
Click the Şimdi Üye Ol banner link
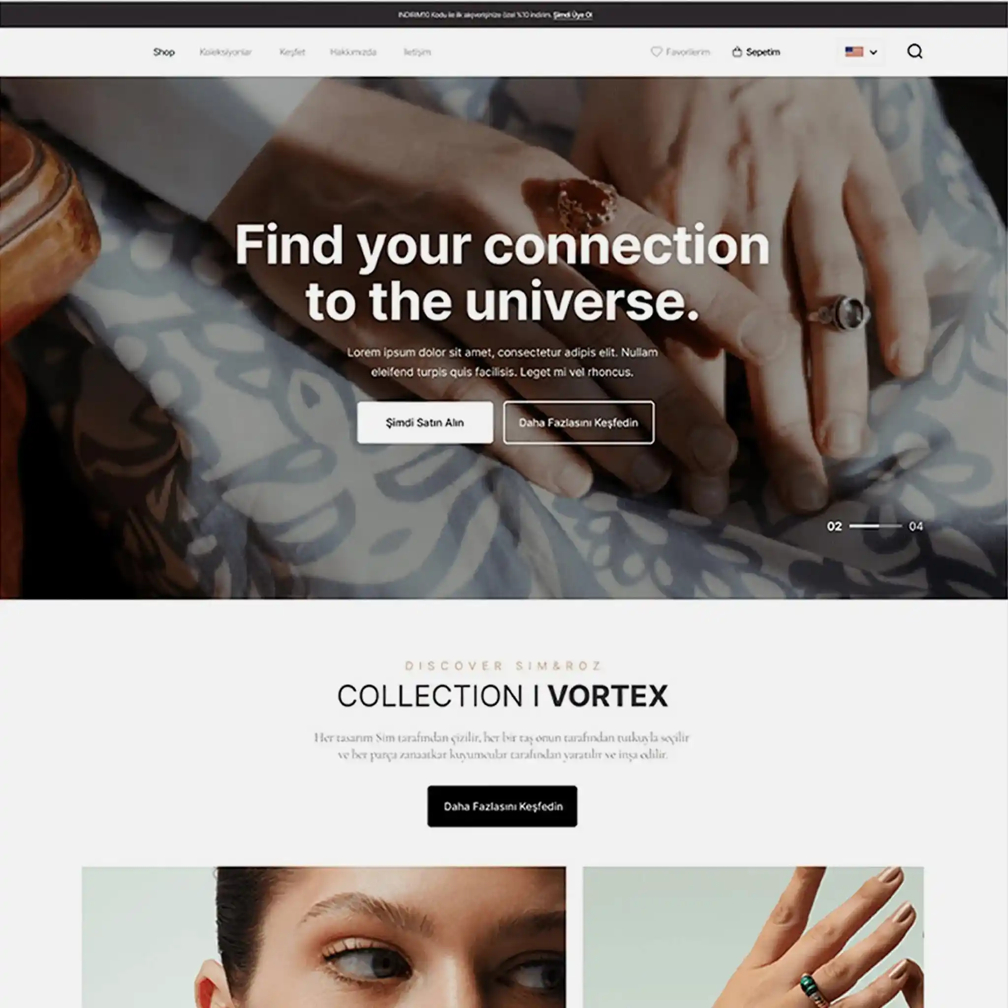(x=573, y=15)
